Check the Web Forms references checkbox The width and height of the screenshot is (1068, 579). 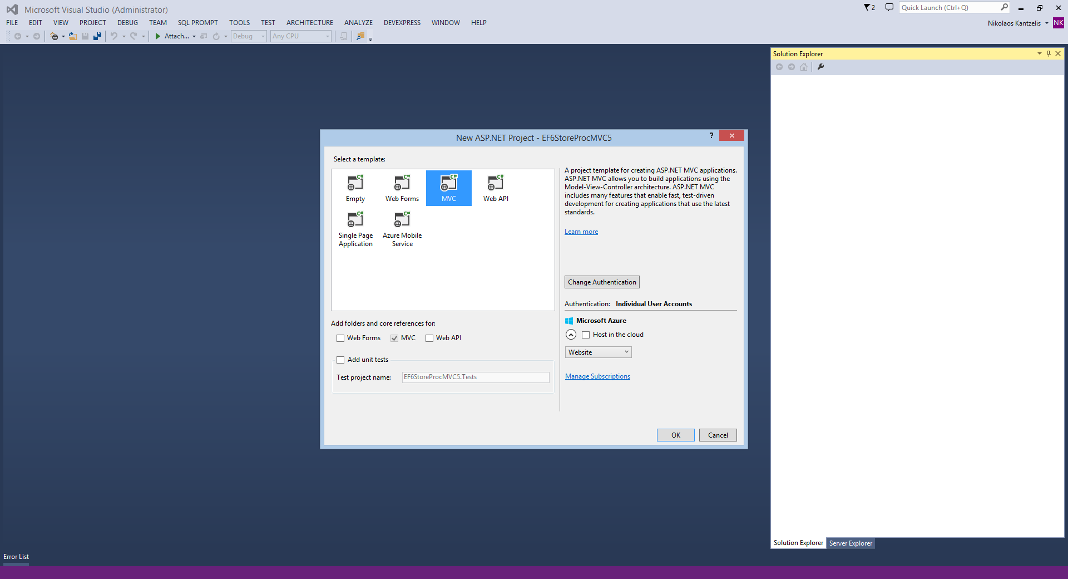[x=340, y=338]
